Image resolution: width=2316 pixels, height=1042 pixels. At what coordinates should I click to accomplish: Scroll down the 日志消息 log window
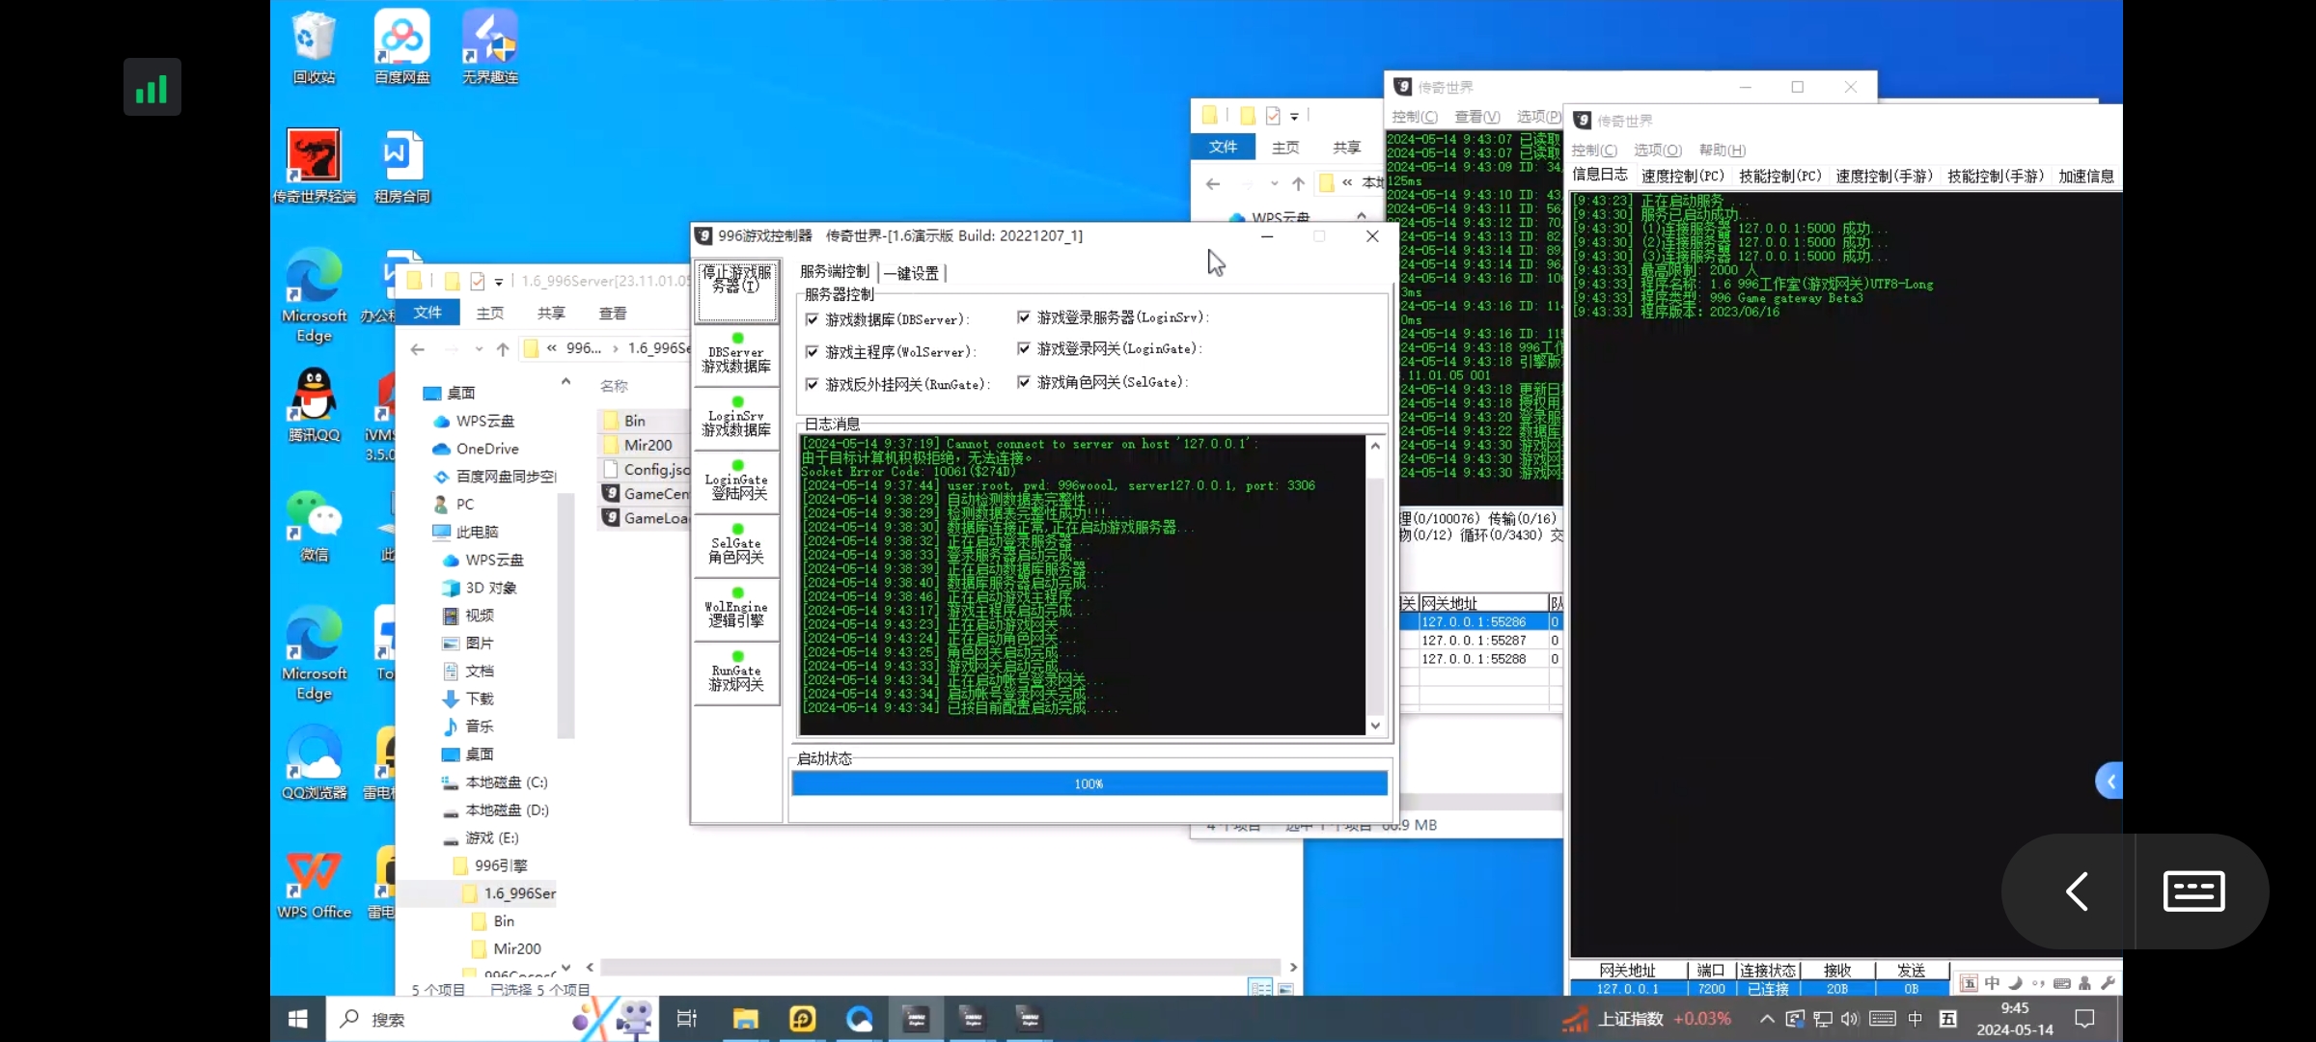1372,725
